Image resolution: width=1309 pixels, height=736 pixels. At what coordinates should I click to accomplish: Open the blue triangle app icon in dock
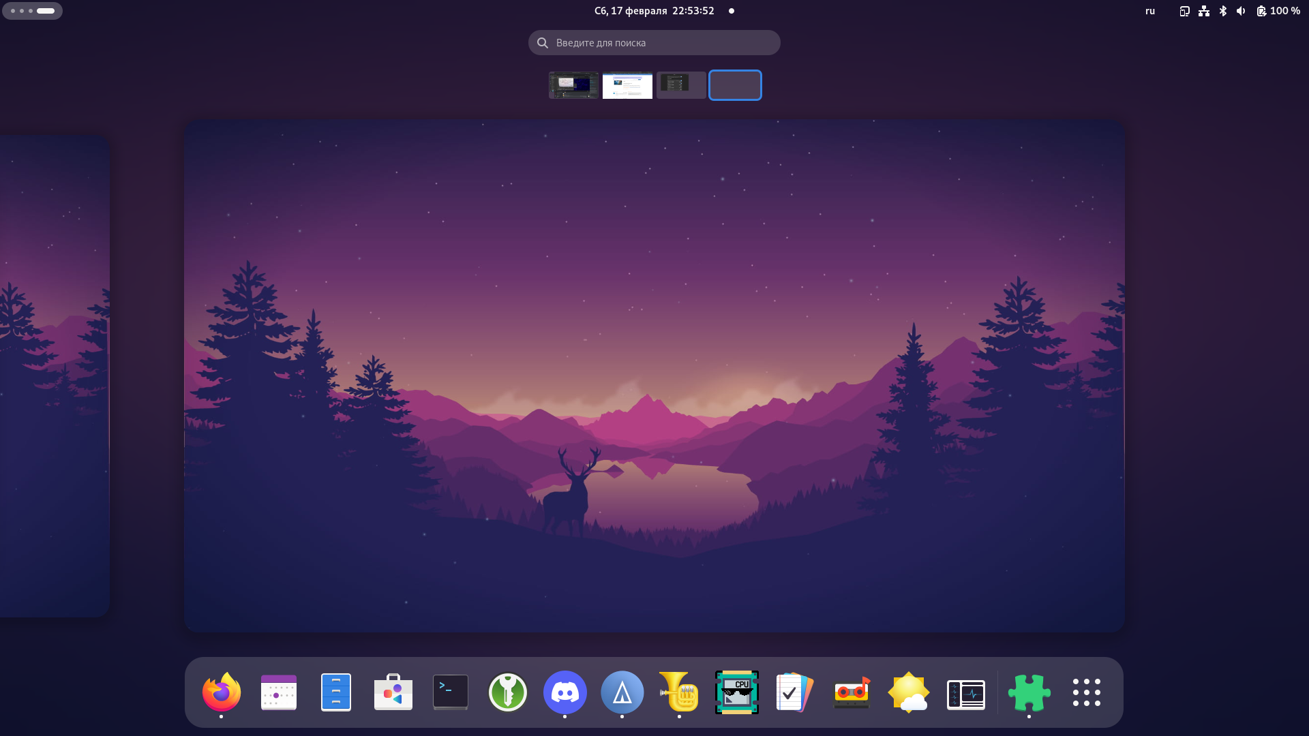pos(622,692)
